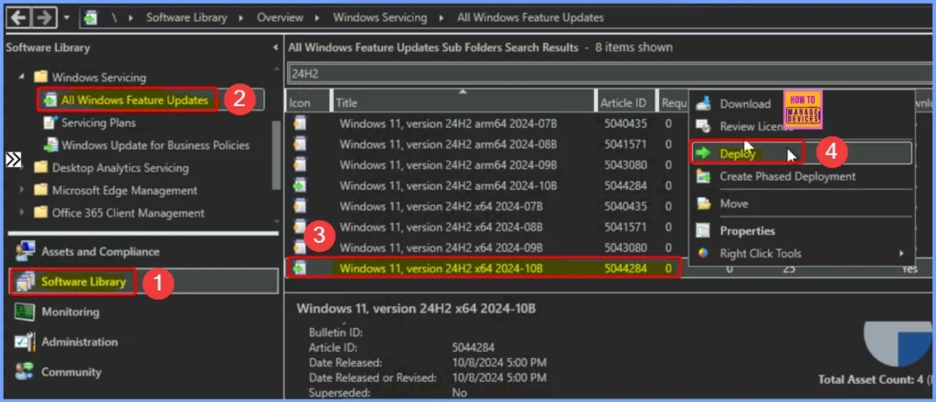Open Servicing Plans node
The height and width of the screenshot is (402, 936).
(x=99, y=122)
